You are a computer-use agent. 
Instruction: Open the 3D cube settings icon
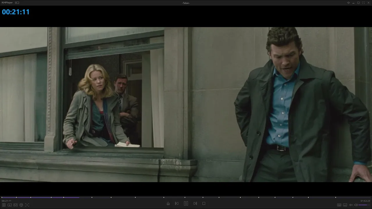21,205
